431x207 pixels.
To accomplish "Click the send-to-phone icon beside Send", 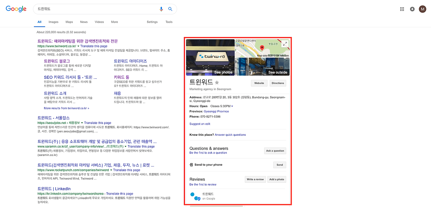I will [x=192, y=165].
